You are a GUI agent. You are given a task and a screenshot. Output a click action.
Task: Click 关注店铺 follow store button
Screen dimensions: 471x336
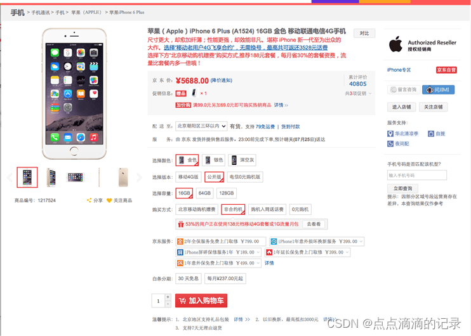433,107
